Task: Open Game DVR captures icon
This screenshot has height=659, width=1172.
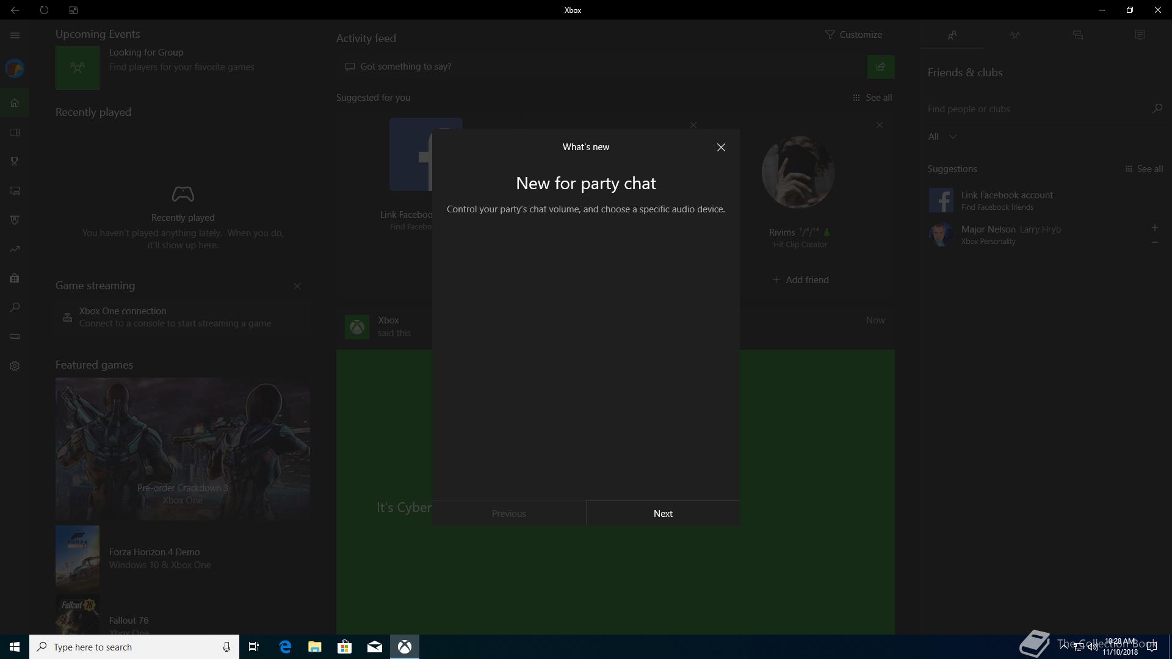Action: pyautogui.click(x=15, y=190)
